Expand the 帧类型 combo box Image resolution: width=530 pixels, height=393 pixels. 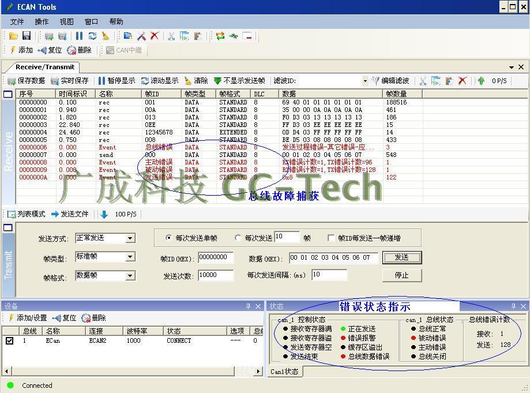[130, 257]
